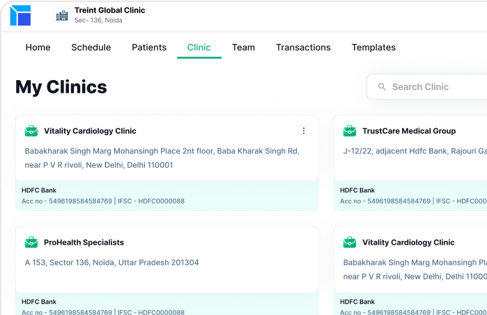Click the search magnifier icon
487x315 pixels.
click(382, 87)
